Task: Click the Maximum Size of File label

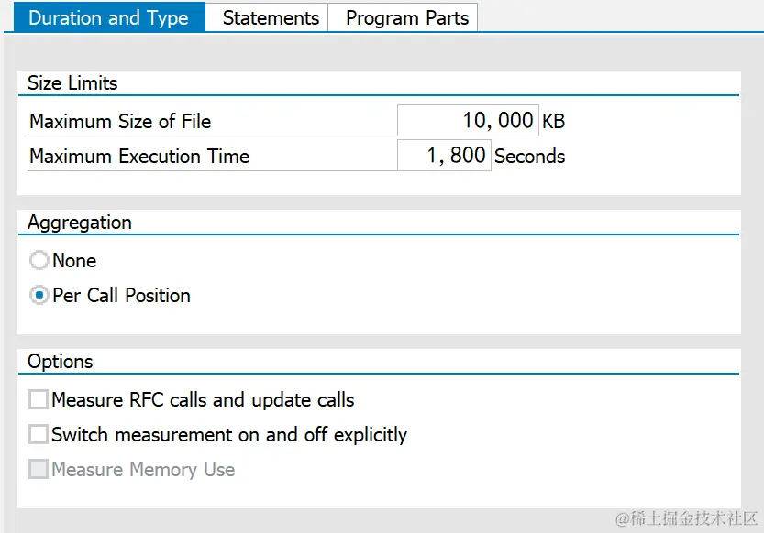Action: pos(120,122)
